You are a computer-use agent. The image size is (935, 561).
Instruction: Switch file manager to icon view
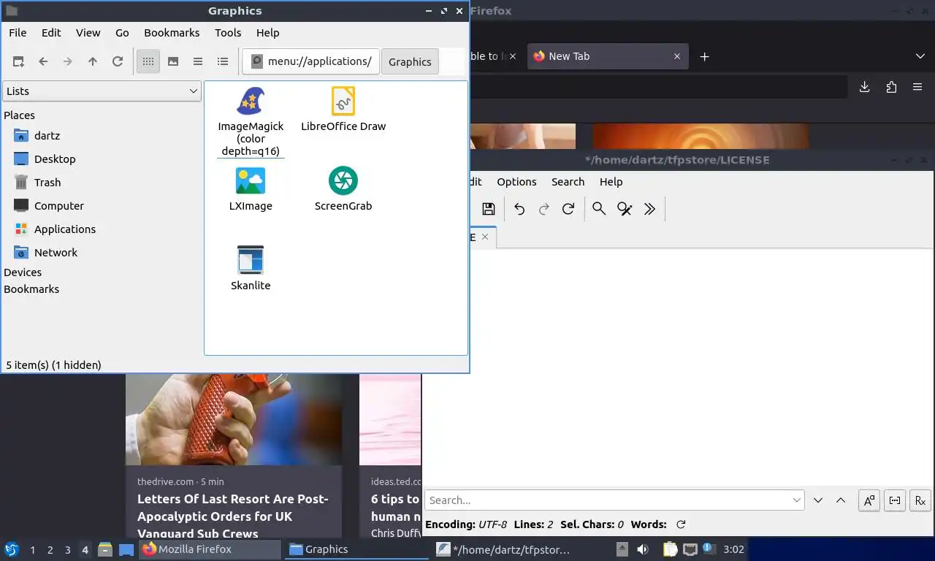coord(148,61)
